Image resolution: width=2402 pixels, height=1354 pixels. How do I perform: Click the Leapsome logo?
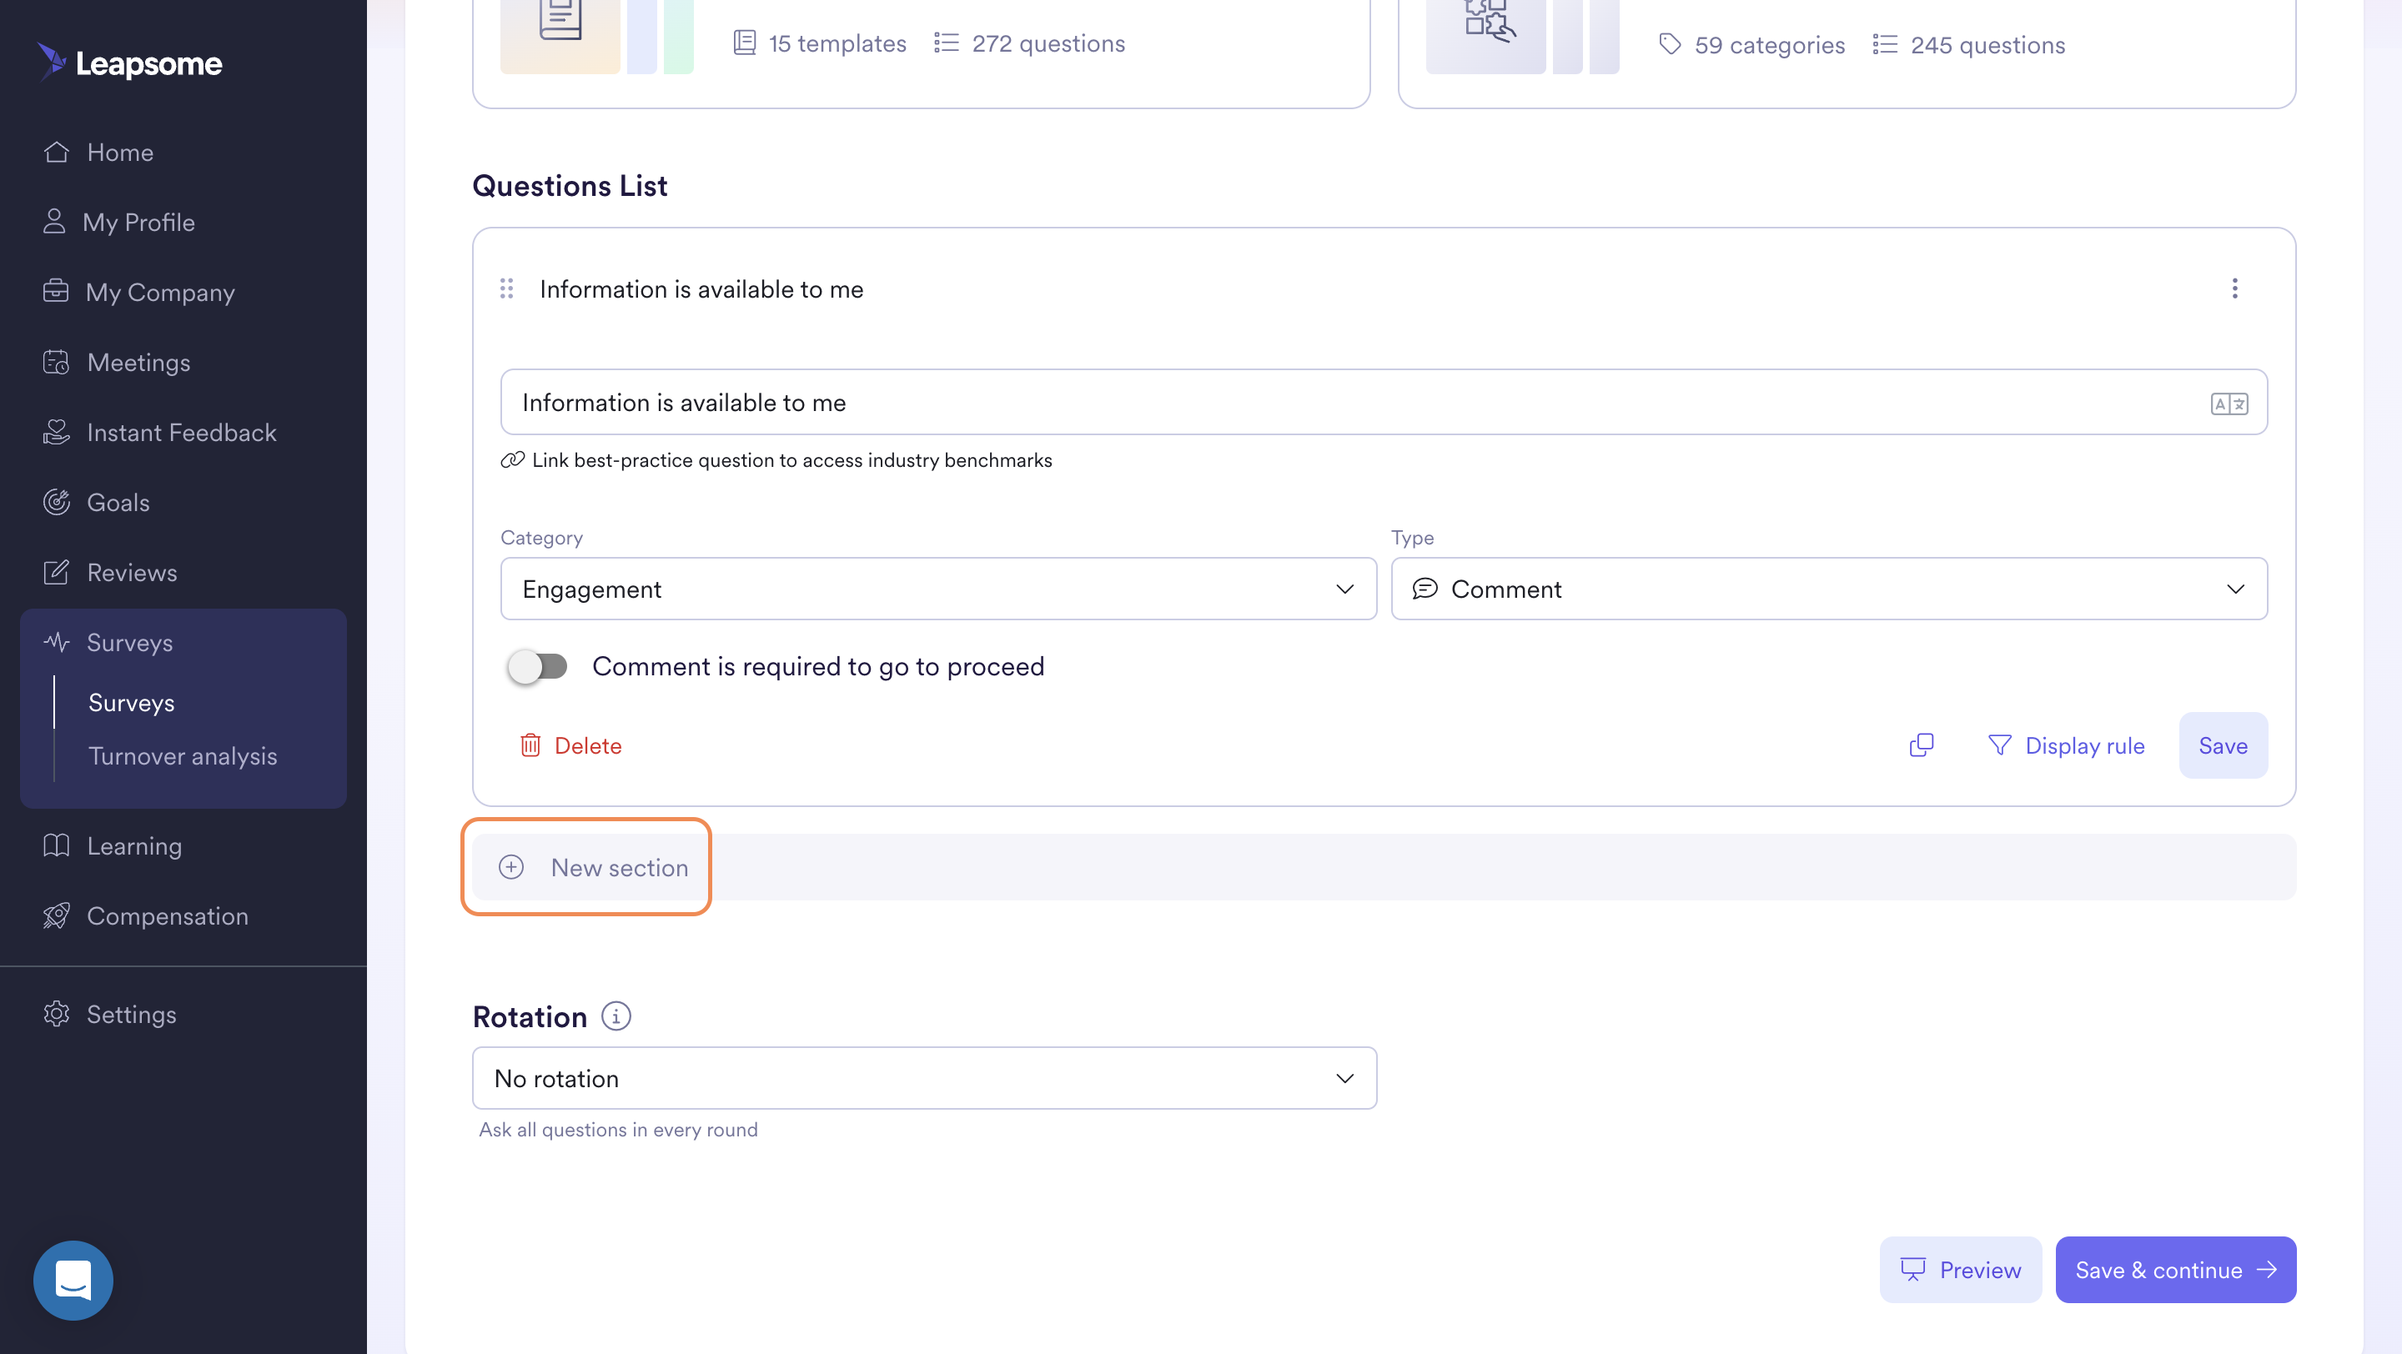(129, 63)
